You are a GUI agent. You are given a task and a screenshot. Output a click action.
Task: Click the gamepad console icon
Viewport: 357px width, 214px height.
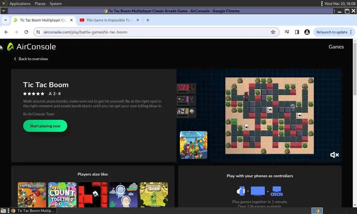(277, 191)
